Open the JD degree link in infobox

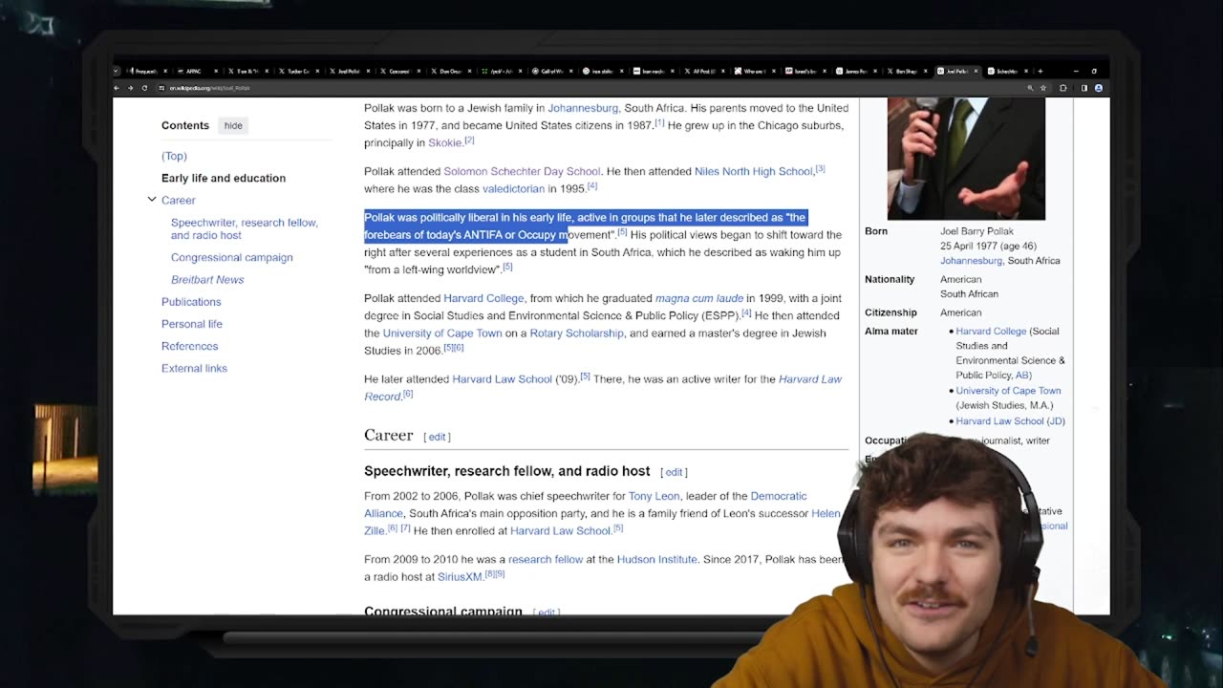click(1055, 421)
